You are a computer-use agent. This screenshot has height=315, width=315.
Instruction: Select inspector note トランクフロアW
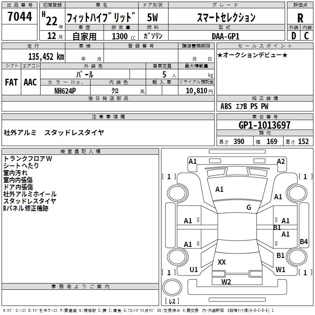(28, 159)
